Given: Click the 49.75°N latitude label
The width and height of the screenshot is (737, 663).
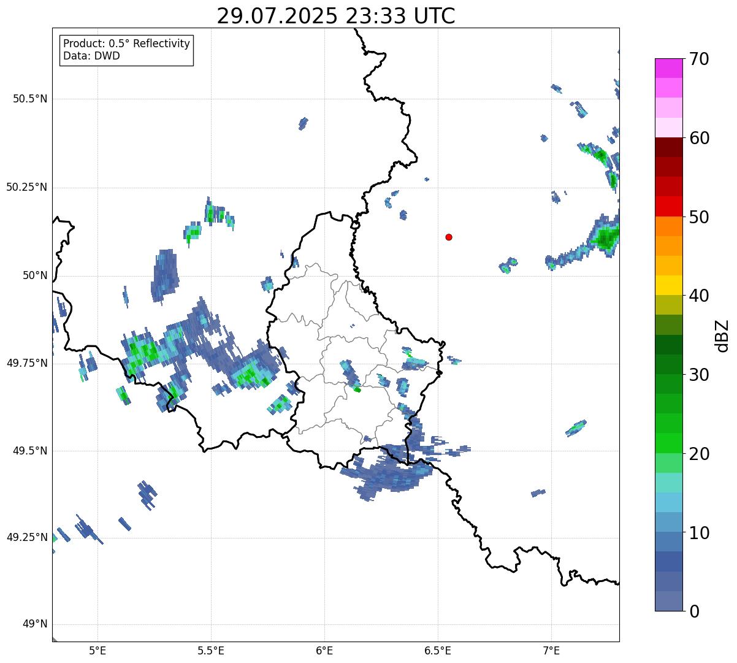Looking at the screenshot, I should (x=26, y=363).
